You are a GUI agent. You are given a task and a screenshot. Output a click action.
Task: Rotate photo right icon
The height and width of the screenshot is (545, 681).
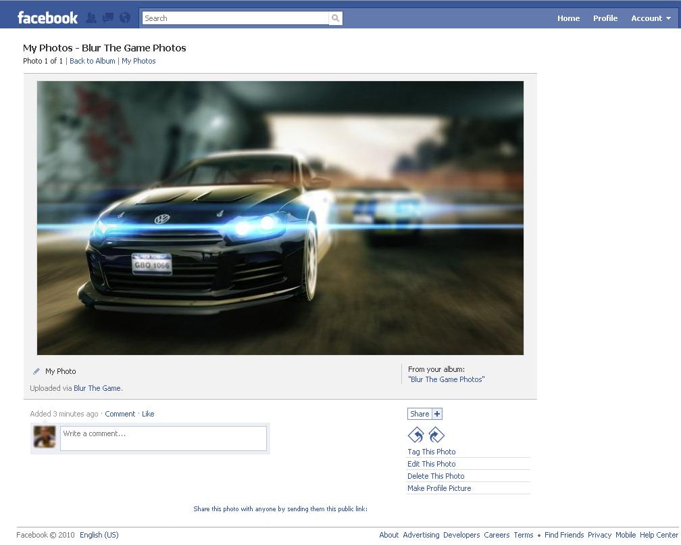[436, 435]
